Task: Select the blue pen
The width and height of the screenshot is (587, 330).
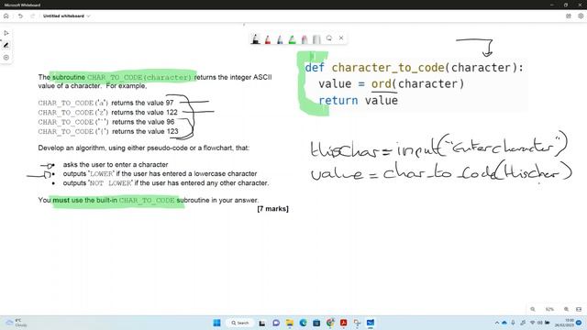Action: tap(280, 38)
